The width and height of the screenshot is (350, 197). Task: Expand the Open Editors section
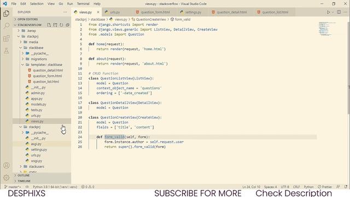[42, 19]
